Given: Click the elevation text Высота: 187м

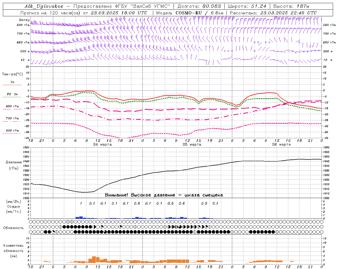Looking at the screenshot, I should [x=291, y=6].
